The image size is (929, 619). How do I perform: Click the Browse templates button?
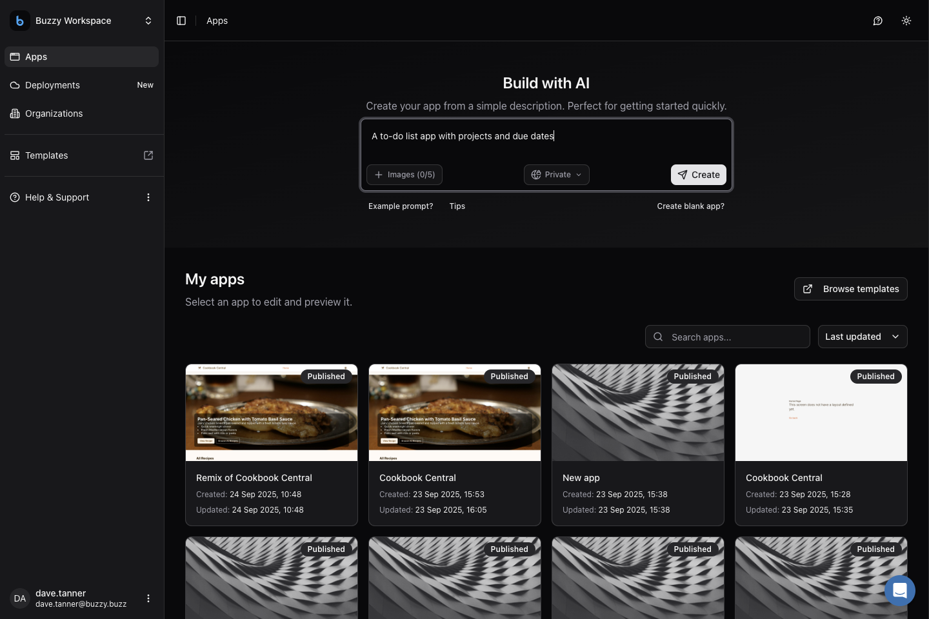tap(850, 289)
